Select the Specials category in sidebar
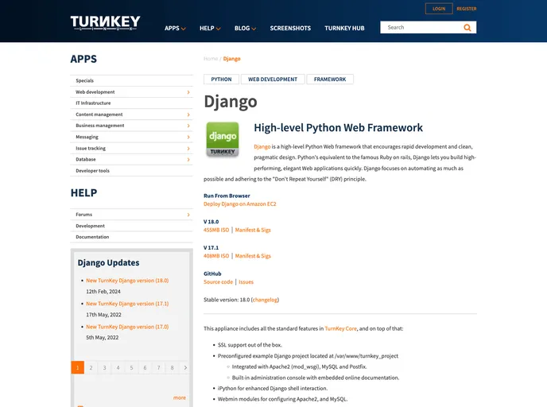 point(85,80)
